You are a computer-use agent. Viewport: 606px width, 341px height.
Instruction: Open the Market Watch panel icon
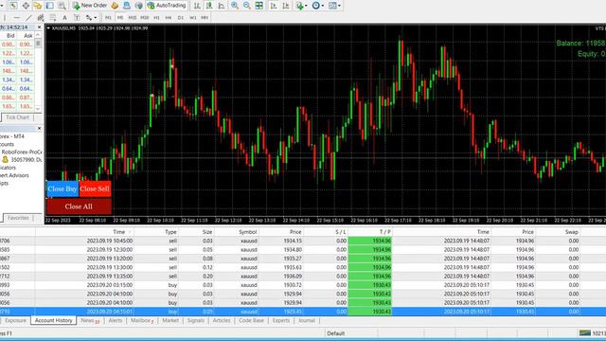pos(13,6)
